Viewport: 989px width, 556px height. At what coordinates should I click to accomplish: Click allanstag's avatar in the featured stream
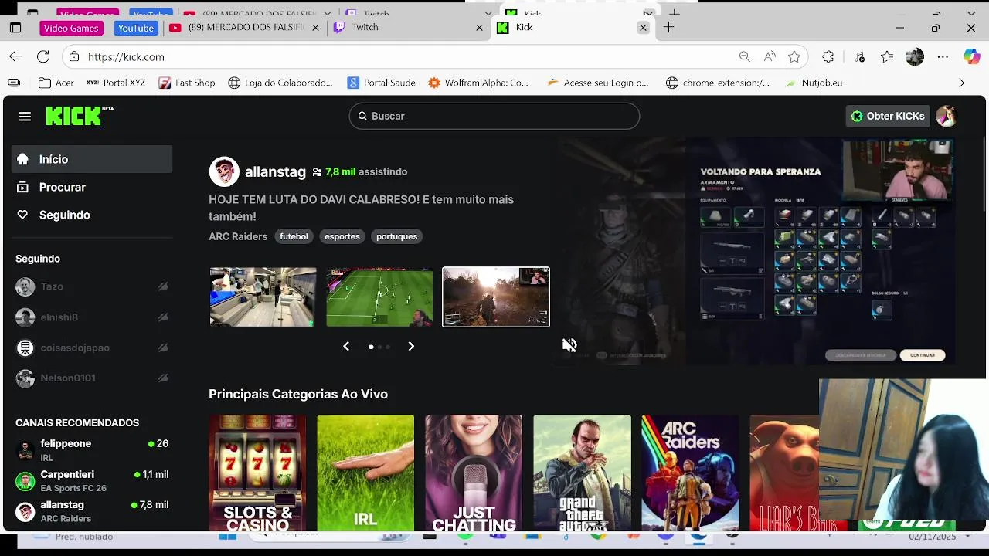(x=224, y=171)
